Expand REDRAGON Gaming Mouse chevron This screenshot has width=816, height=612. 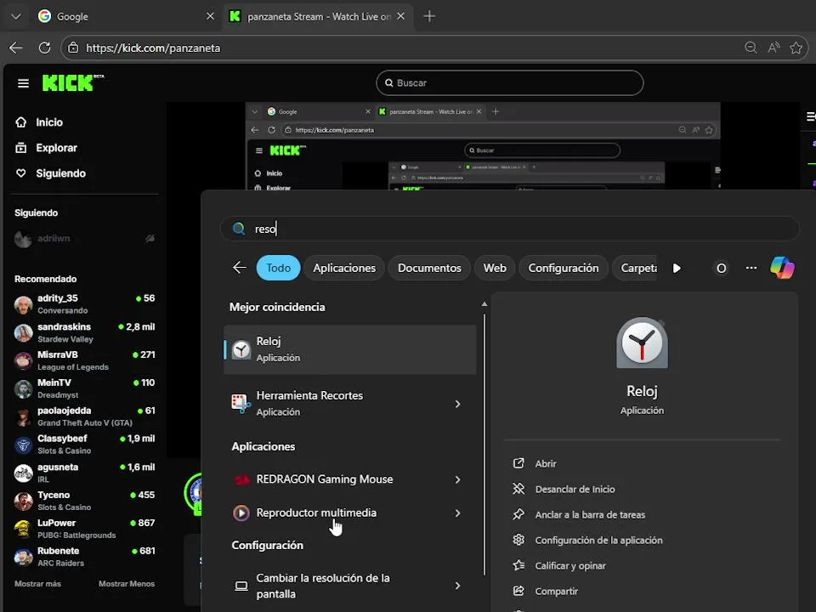[x=457, y=479]
